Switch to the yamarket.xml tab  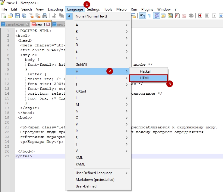click(x=13, y=24)
